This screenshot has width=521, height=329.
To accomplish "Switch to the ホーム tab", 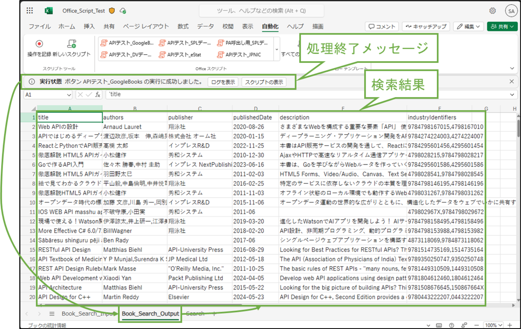I will coord(67,26).
